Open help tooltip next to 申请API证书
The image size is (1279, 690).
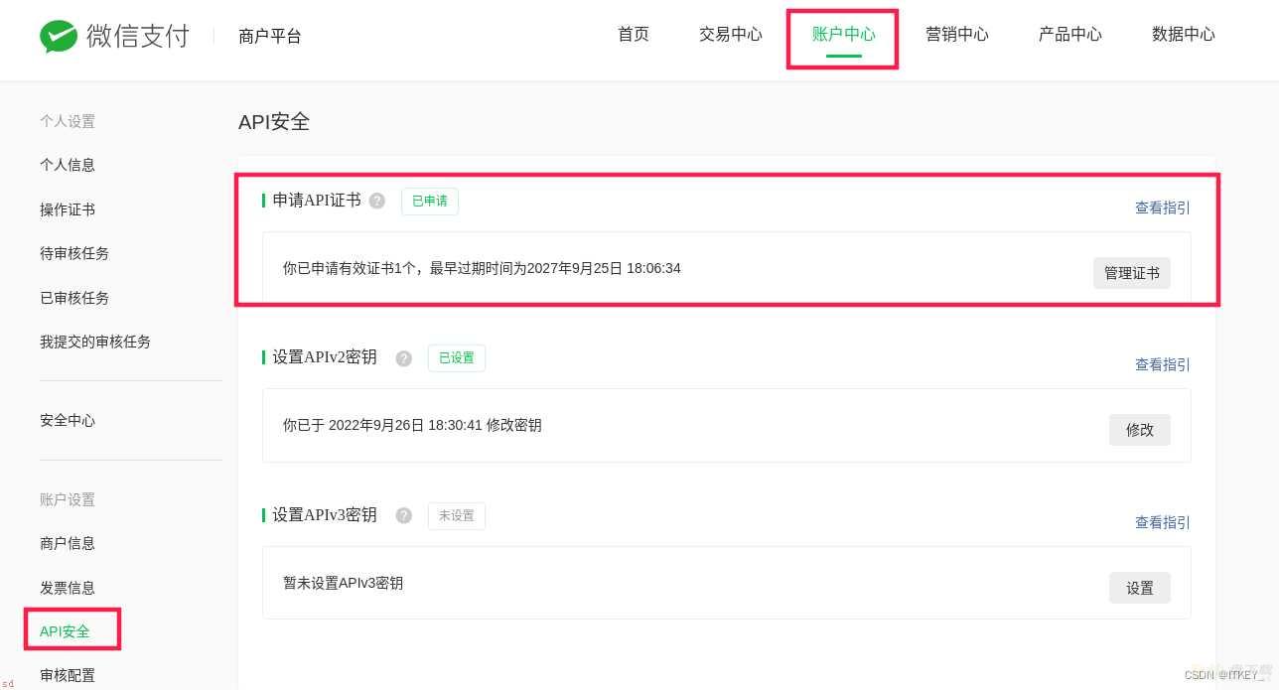pyautogui.click(x=377, y=201)
